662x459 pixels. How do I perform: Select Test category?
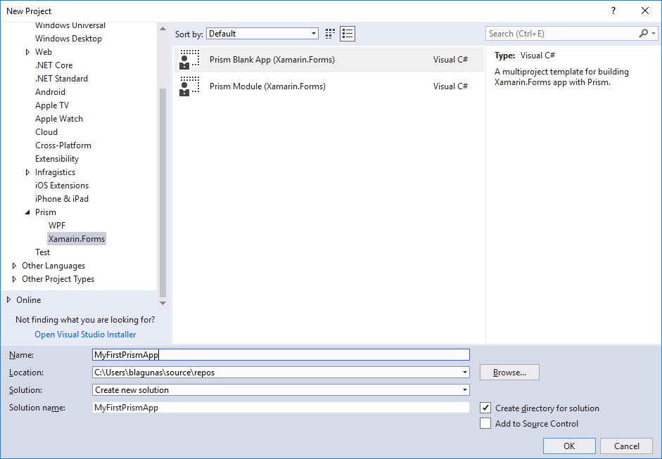click(x=42, y=252)
